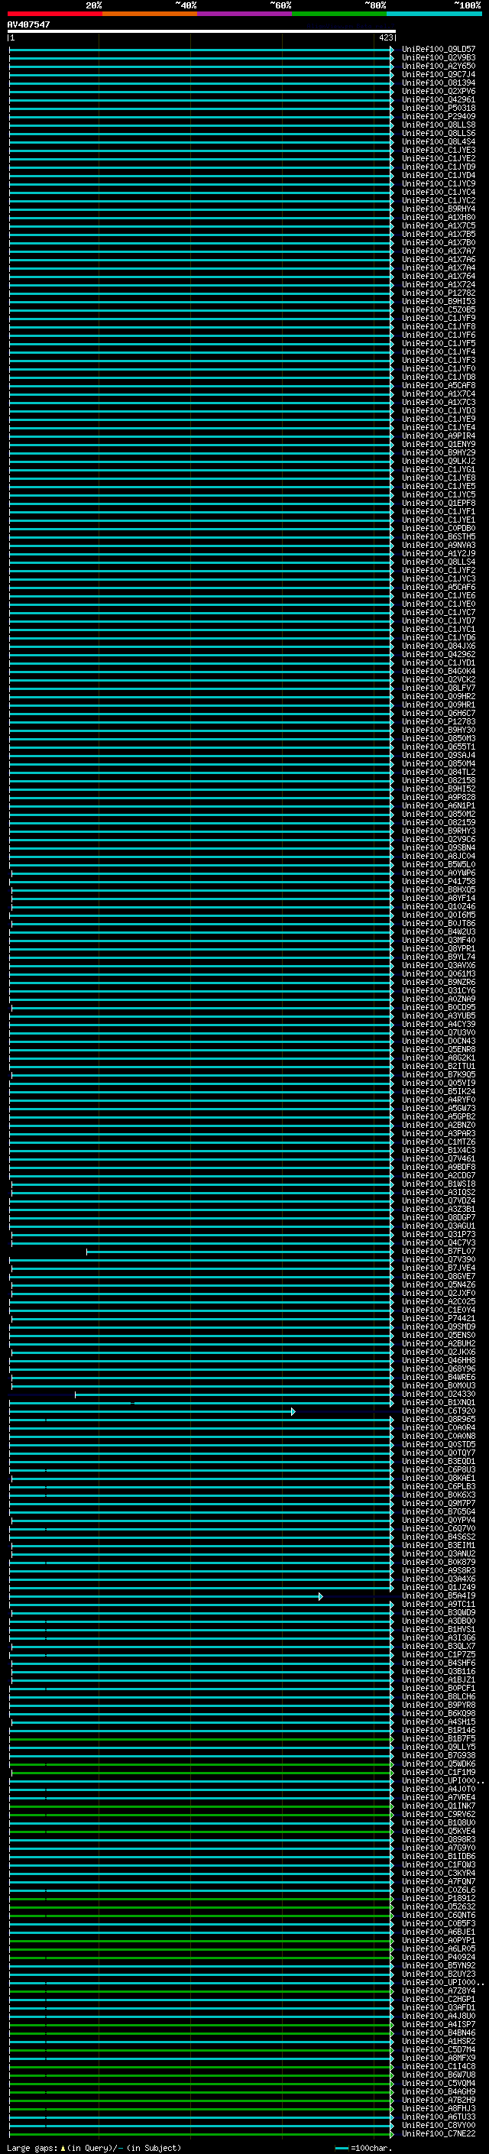Click hit label UniRef100_A7B2H9
This screenshot has height=2154, width=489.
tap(438, 2101)
